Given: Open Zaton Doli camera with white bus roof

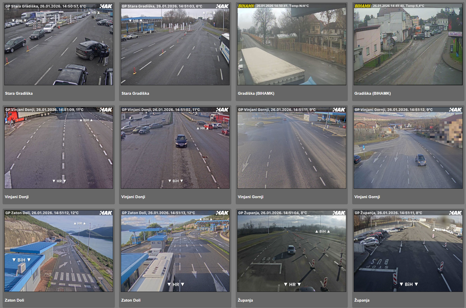Looking at the screenshot, I should pos(175,251).
